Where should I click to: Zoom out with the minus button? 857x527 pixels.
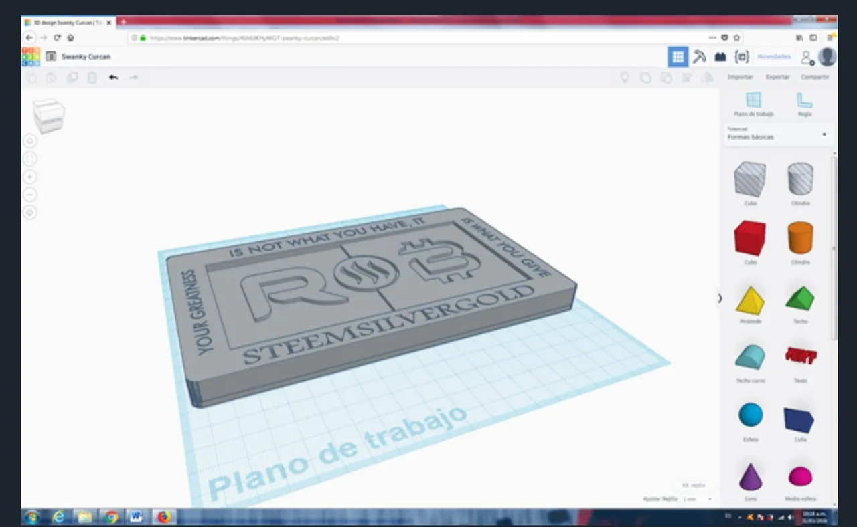pyautogui.click(x=30, y=195)
